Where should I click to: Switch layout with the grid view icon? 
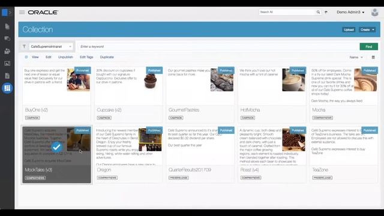click(x=373, y=58)
